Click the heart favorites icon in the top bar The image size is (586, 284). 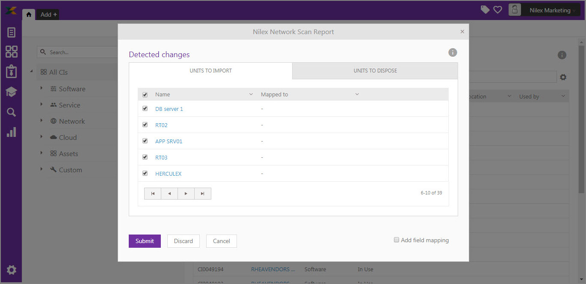click(x=497, y=9)
